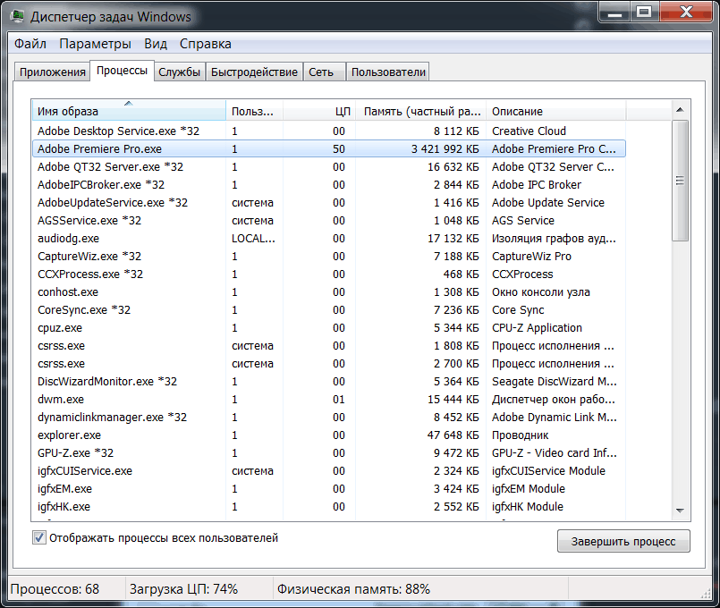
Task: Select the Adobe Premiere Pro.exe process
Action: point(329,149)
